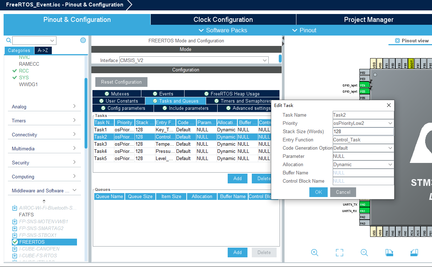Image resolution: width=432 pixels, height=267 pixels.
Task: Click download icon for I-CUBE-FS-RTOS
Action: coord(15,256)
